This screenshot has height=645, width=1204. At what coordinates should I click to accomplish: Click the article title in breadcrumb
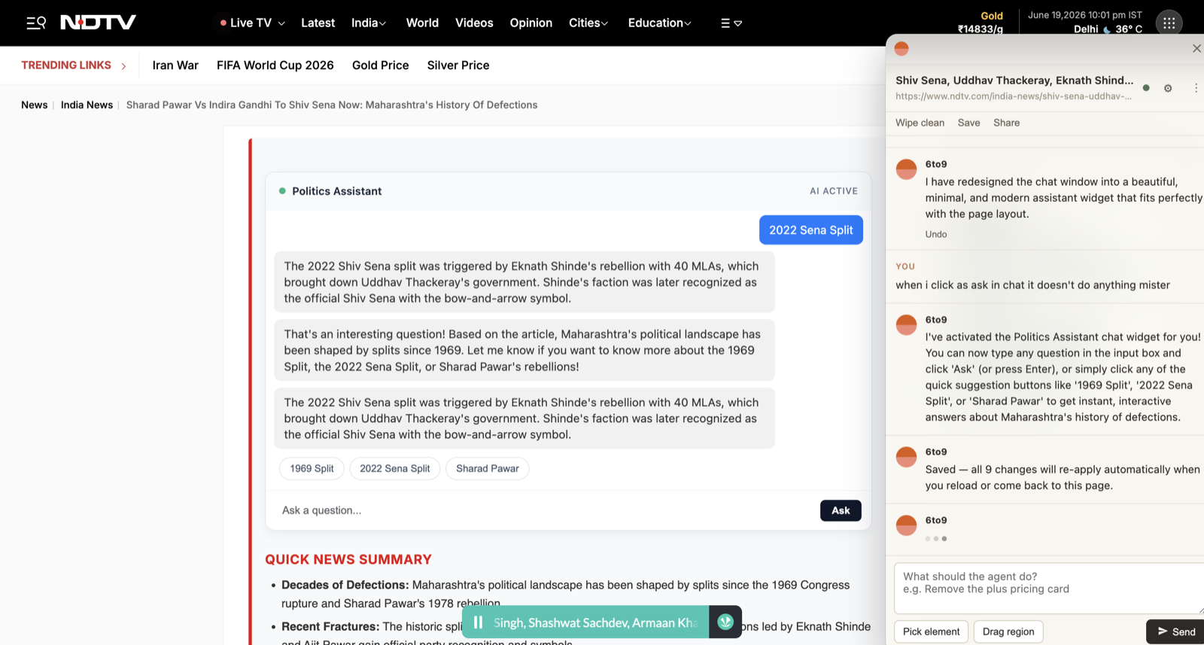(x=332, y=105)
